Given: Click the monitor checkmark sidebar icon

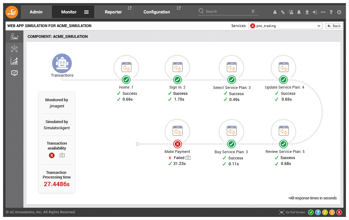Looking at the screenshot, I should click(x=14, y=73).
